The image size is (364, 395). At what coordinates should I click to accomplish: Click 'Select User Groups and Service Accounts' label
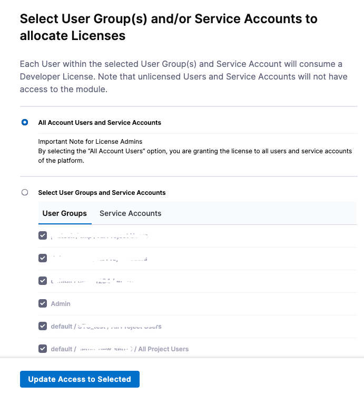(x=102, y=193)
